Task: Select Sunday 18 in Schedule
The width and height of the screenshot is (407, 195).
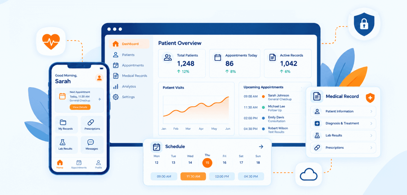Action: click(x=258, y=159)
